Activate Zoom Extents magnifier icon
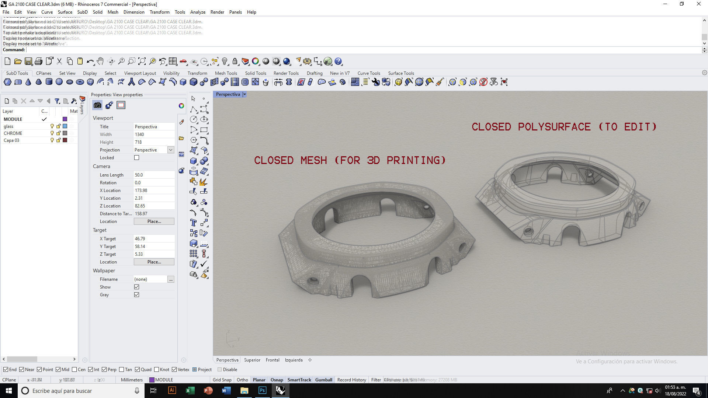Viewport: 708px width, 398px height. click(x=142, y=61)
